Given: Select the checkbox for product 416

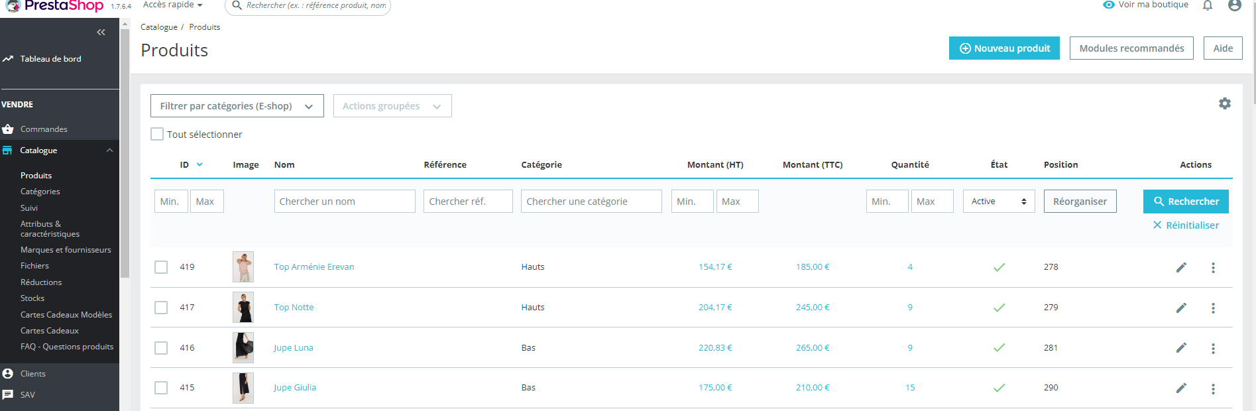Looking at the screenshot, I should pyautogui.click(x=161, y=348).
